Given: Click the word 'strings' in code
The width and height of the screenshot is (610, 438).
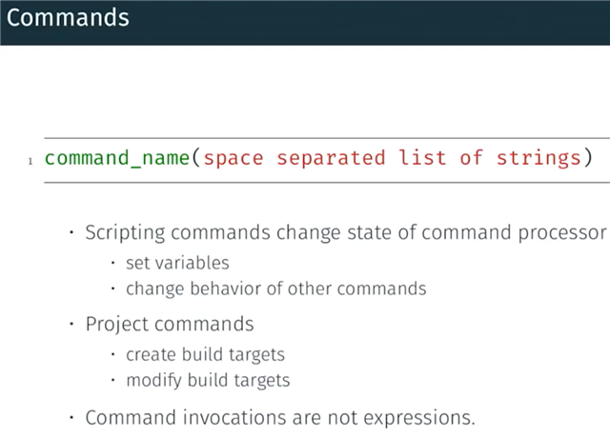Looking at the screenshot, I should tap(539, 158).
